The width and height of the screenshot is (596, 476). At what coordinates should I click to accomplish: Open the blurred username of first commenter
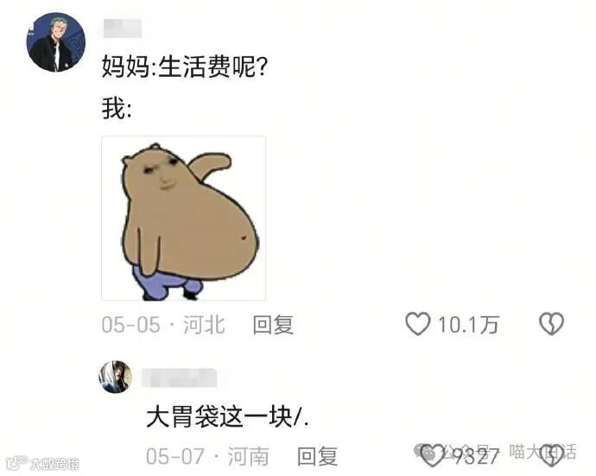point(123,29)
